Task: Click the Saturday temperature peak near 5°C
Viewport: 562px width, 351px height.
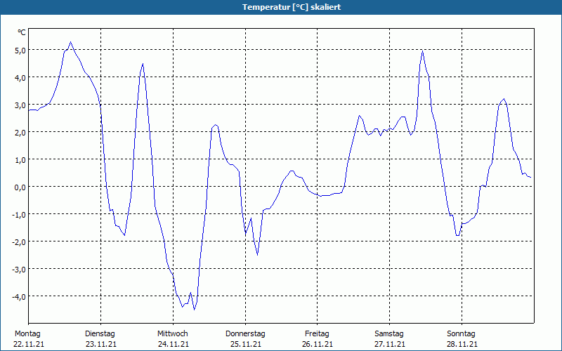Action: (x=423, y=51)
